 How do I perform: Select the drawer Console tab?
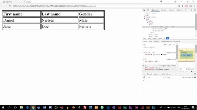pos(150,74)
